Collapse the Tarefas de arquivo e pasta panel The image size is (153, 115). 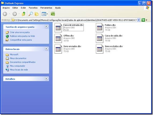coord(46,27)
